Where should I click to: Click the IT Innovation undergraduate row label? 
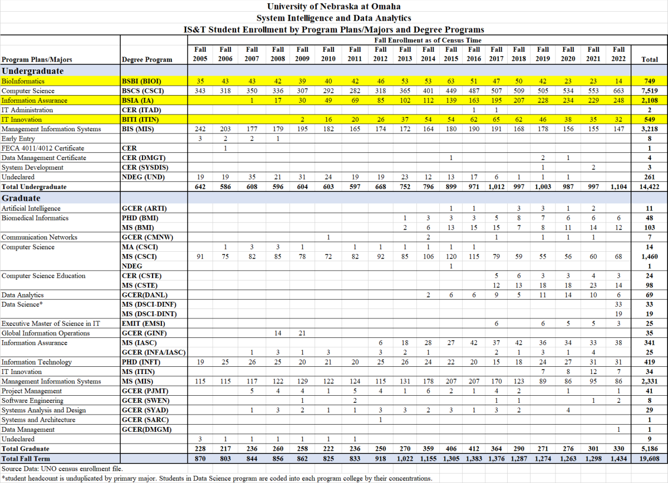click(x=22, y=119)
